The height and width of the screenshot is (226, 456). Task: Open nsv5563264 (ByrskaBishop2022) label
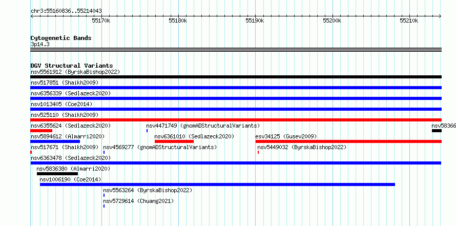point(148,190)
